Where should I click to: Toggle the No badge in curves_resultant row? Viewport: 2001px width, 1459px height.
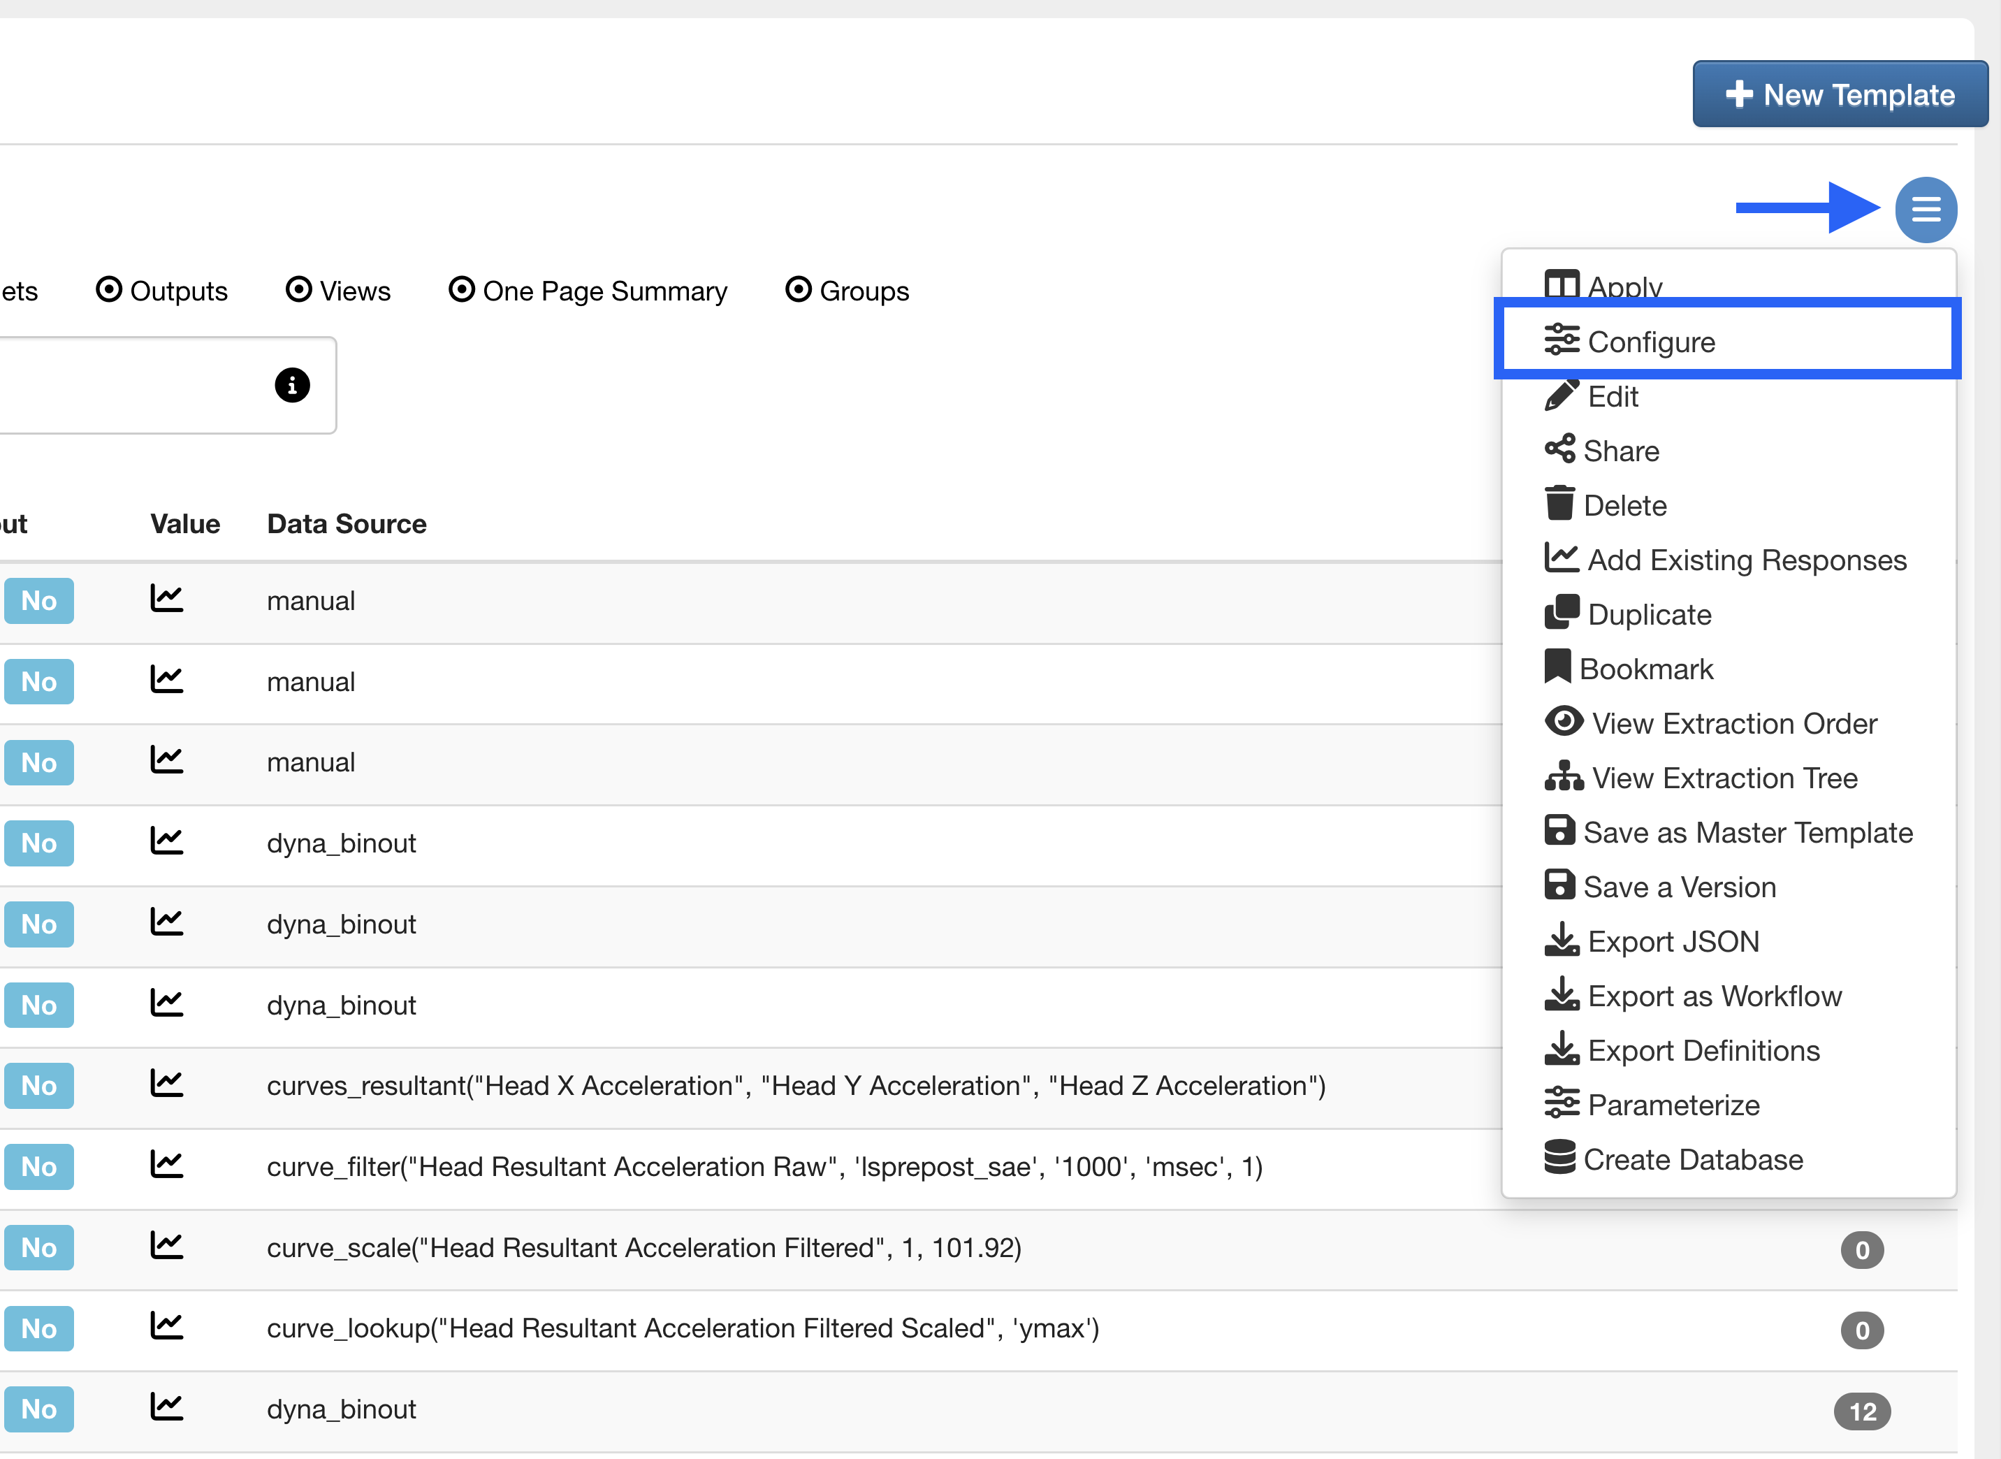pos(38,1085)
